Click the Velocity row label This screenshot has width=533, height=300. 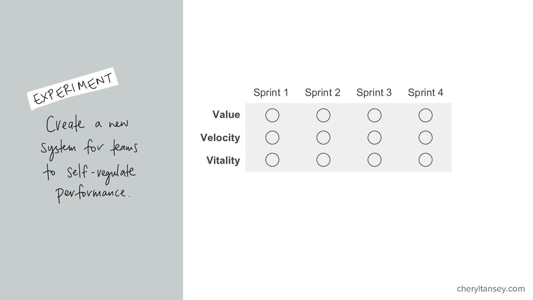[220, 137]
